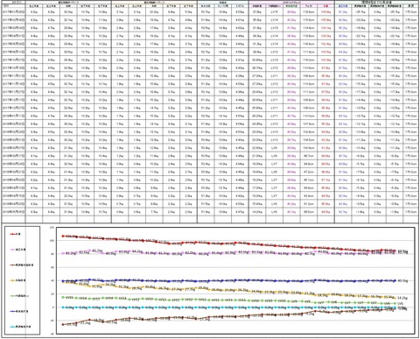The image size is (420, 339).
Task: Select the date cell starting "2018年01月"
Action: 14,116
